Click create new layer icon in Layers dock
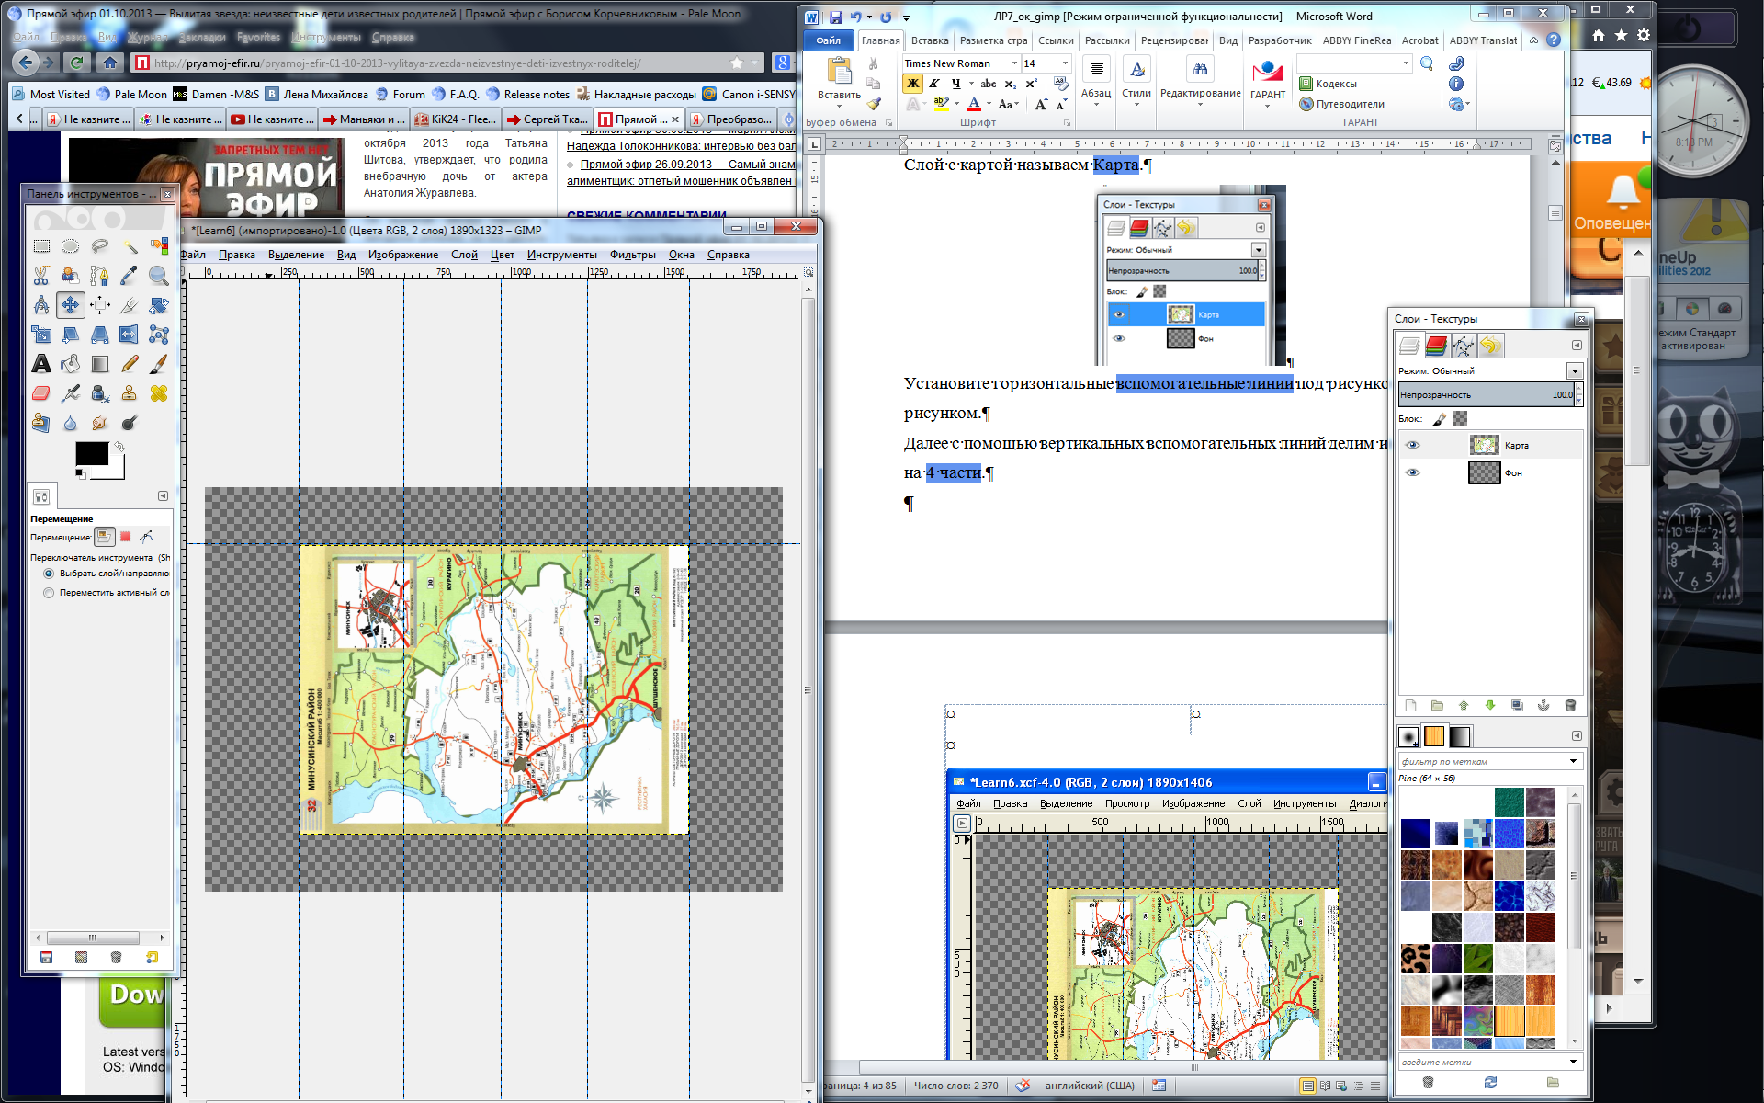This screenshot has width=1764, height=1103. pos(1410,706)
